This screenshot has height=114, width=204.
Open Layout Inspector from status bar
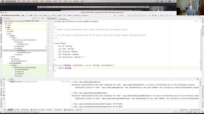tap(195, 110)
